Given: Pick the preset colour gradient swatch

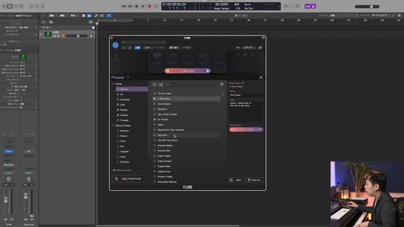Looking at the screenshot, I should point(246,129).
